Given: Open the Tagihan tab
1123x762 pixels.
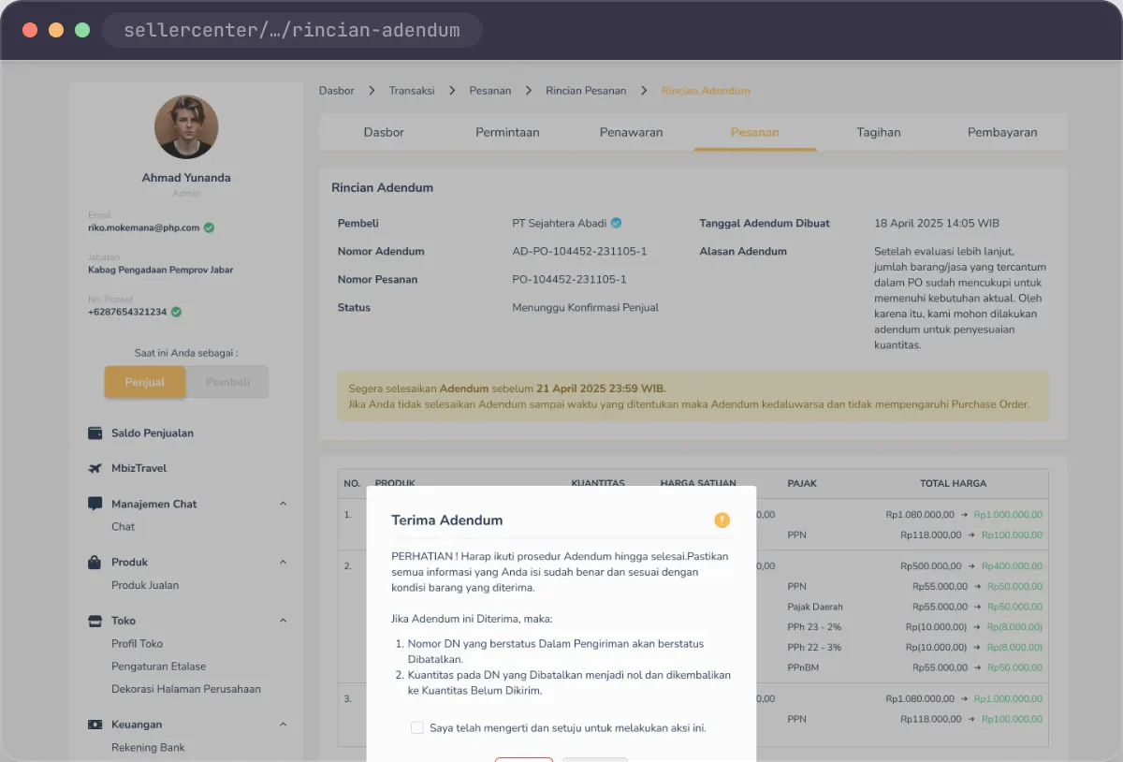Looking at the screenshot, I should point(879,132).
